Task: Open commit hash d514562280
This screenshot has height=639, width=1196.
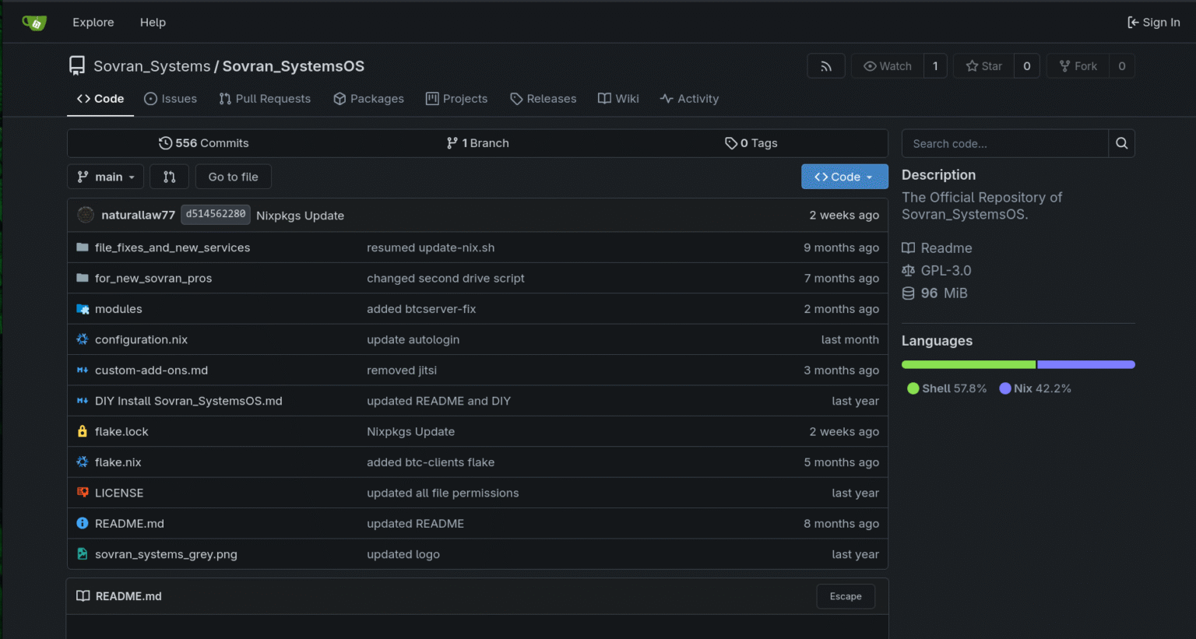Action: click(216, 214)
